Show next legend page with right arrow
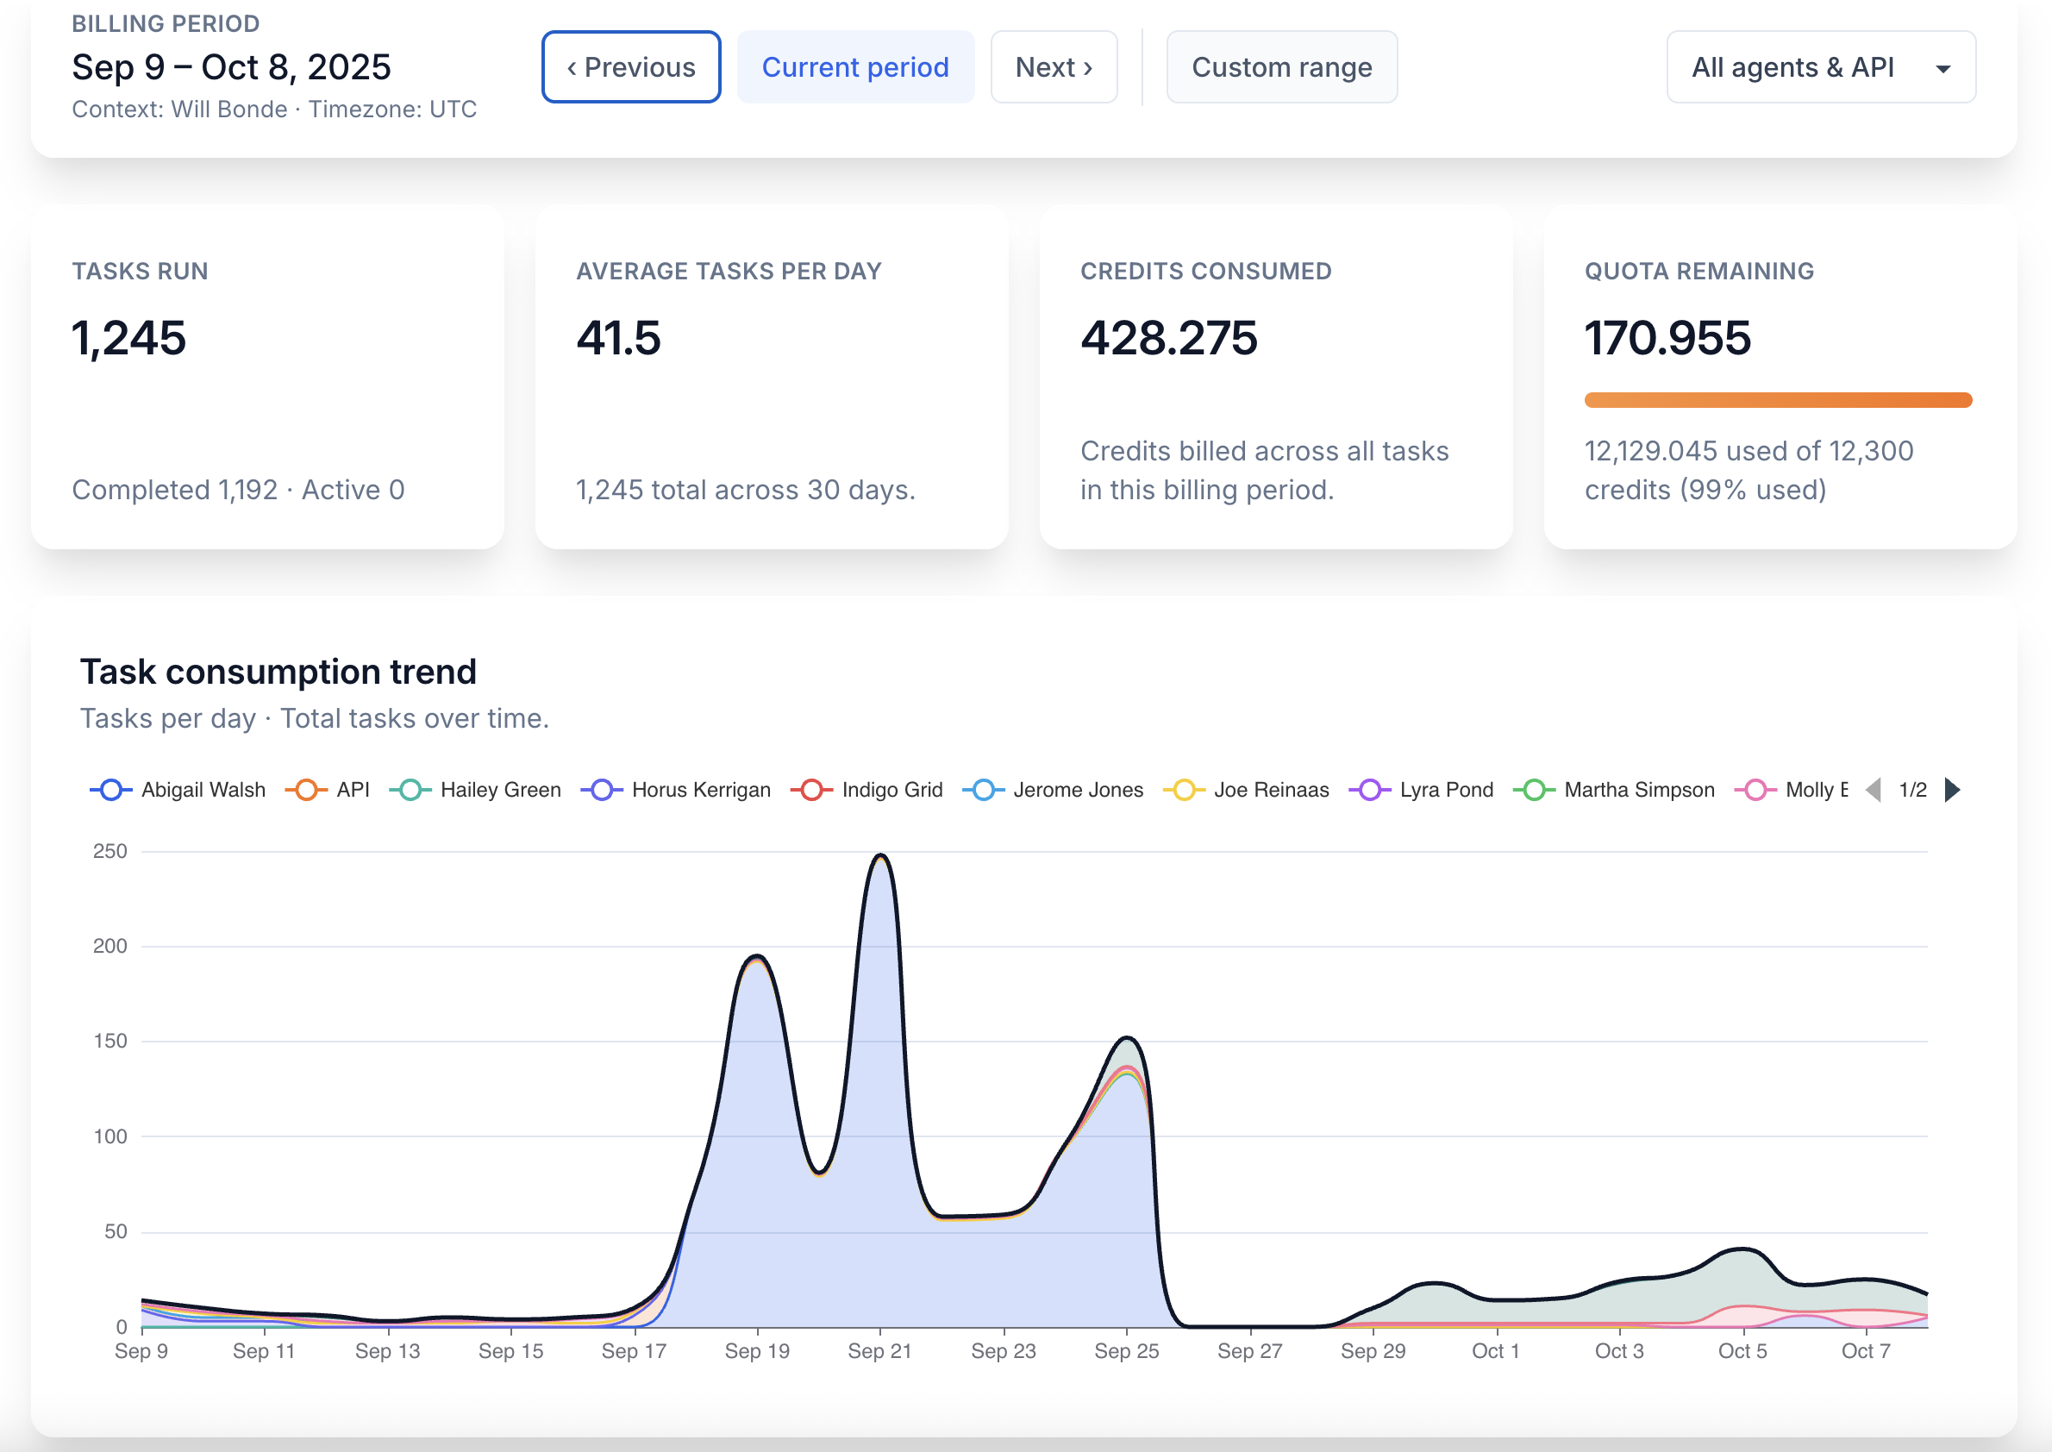This screenshot has width=2052, height=1452. [x=1953, y=790]
